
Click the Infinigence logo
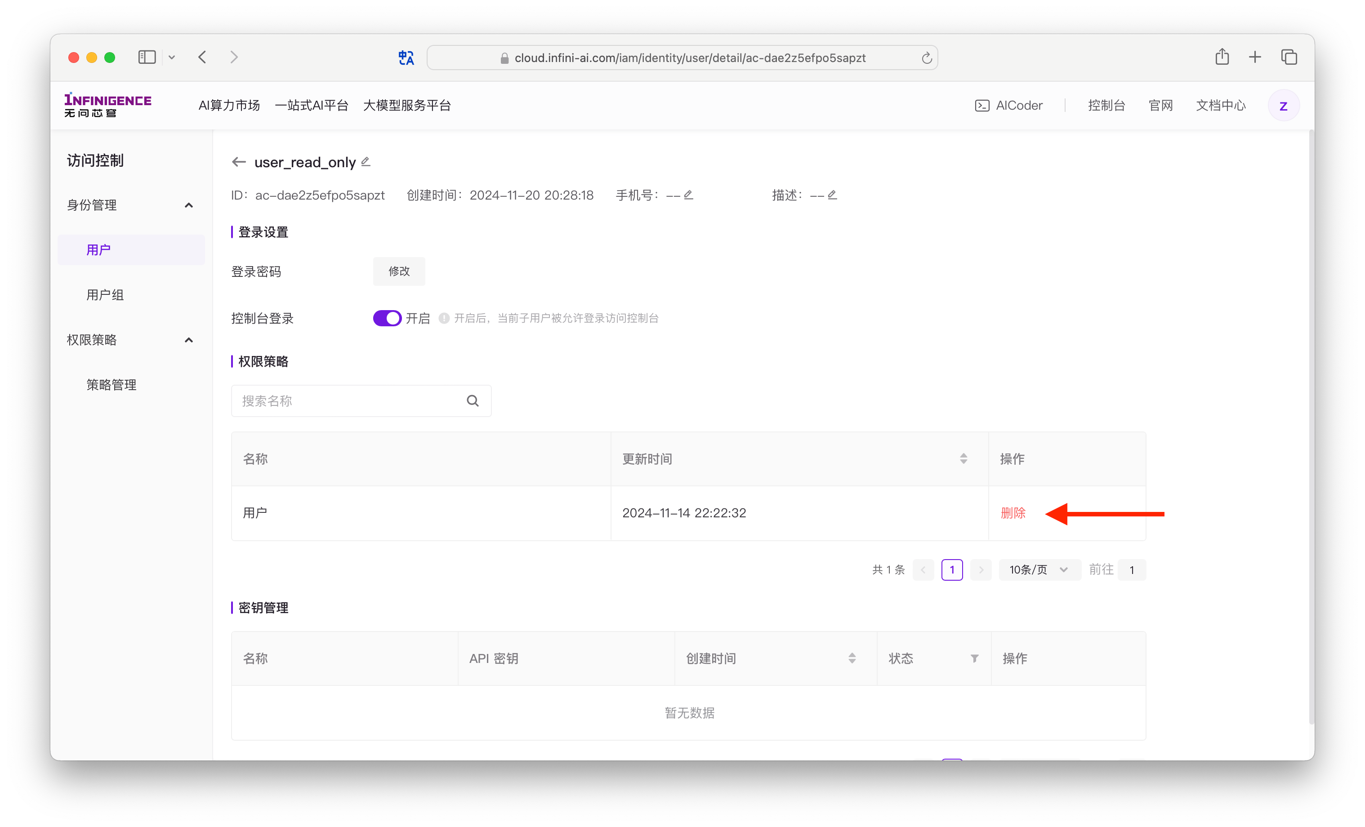click(107, 105)
